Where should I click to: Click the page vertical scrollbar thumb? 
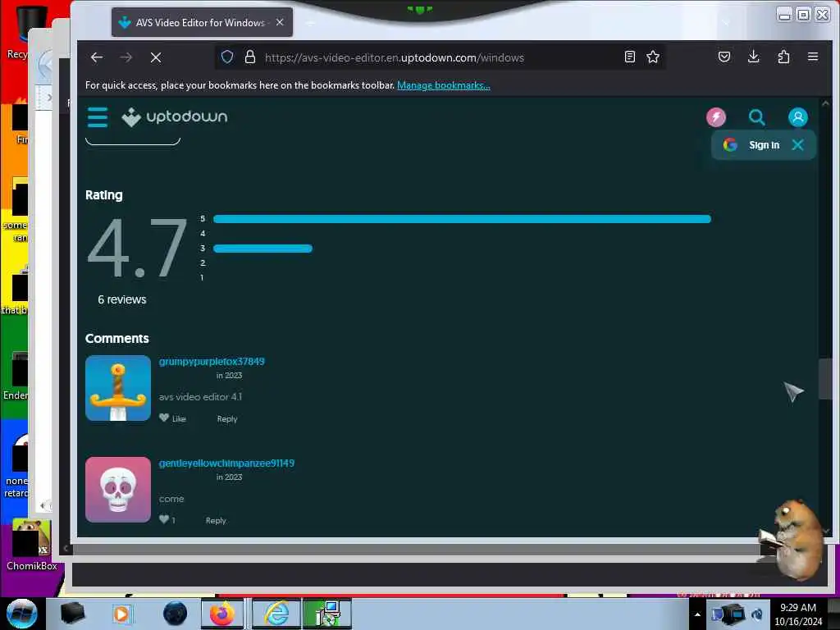click(825, 379)
